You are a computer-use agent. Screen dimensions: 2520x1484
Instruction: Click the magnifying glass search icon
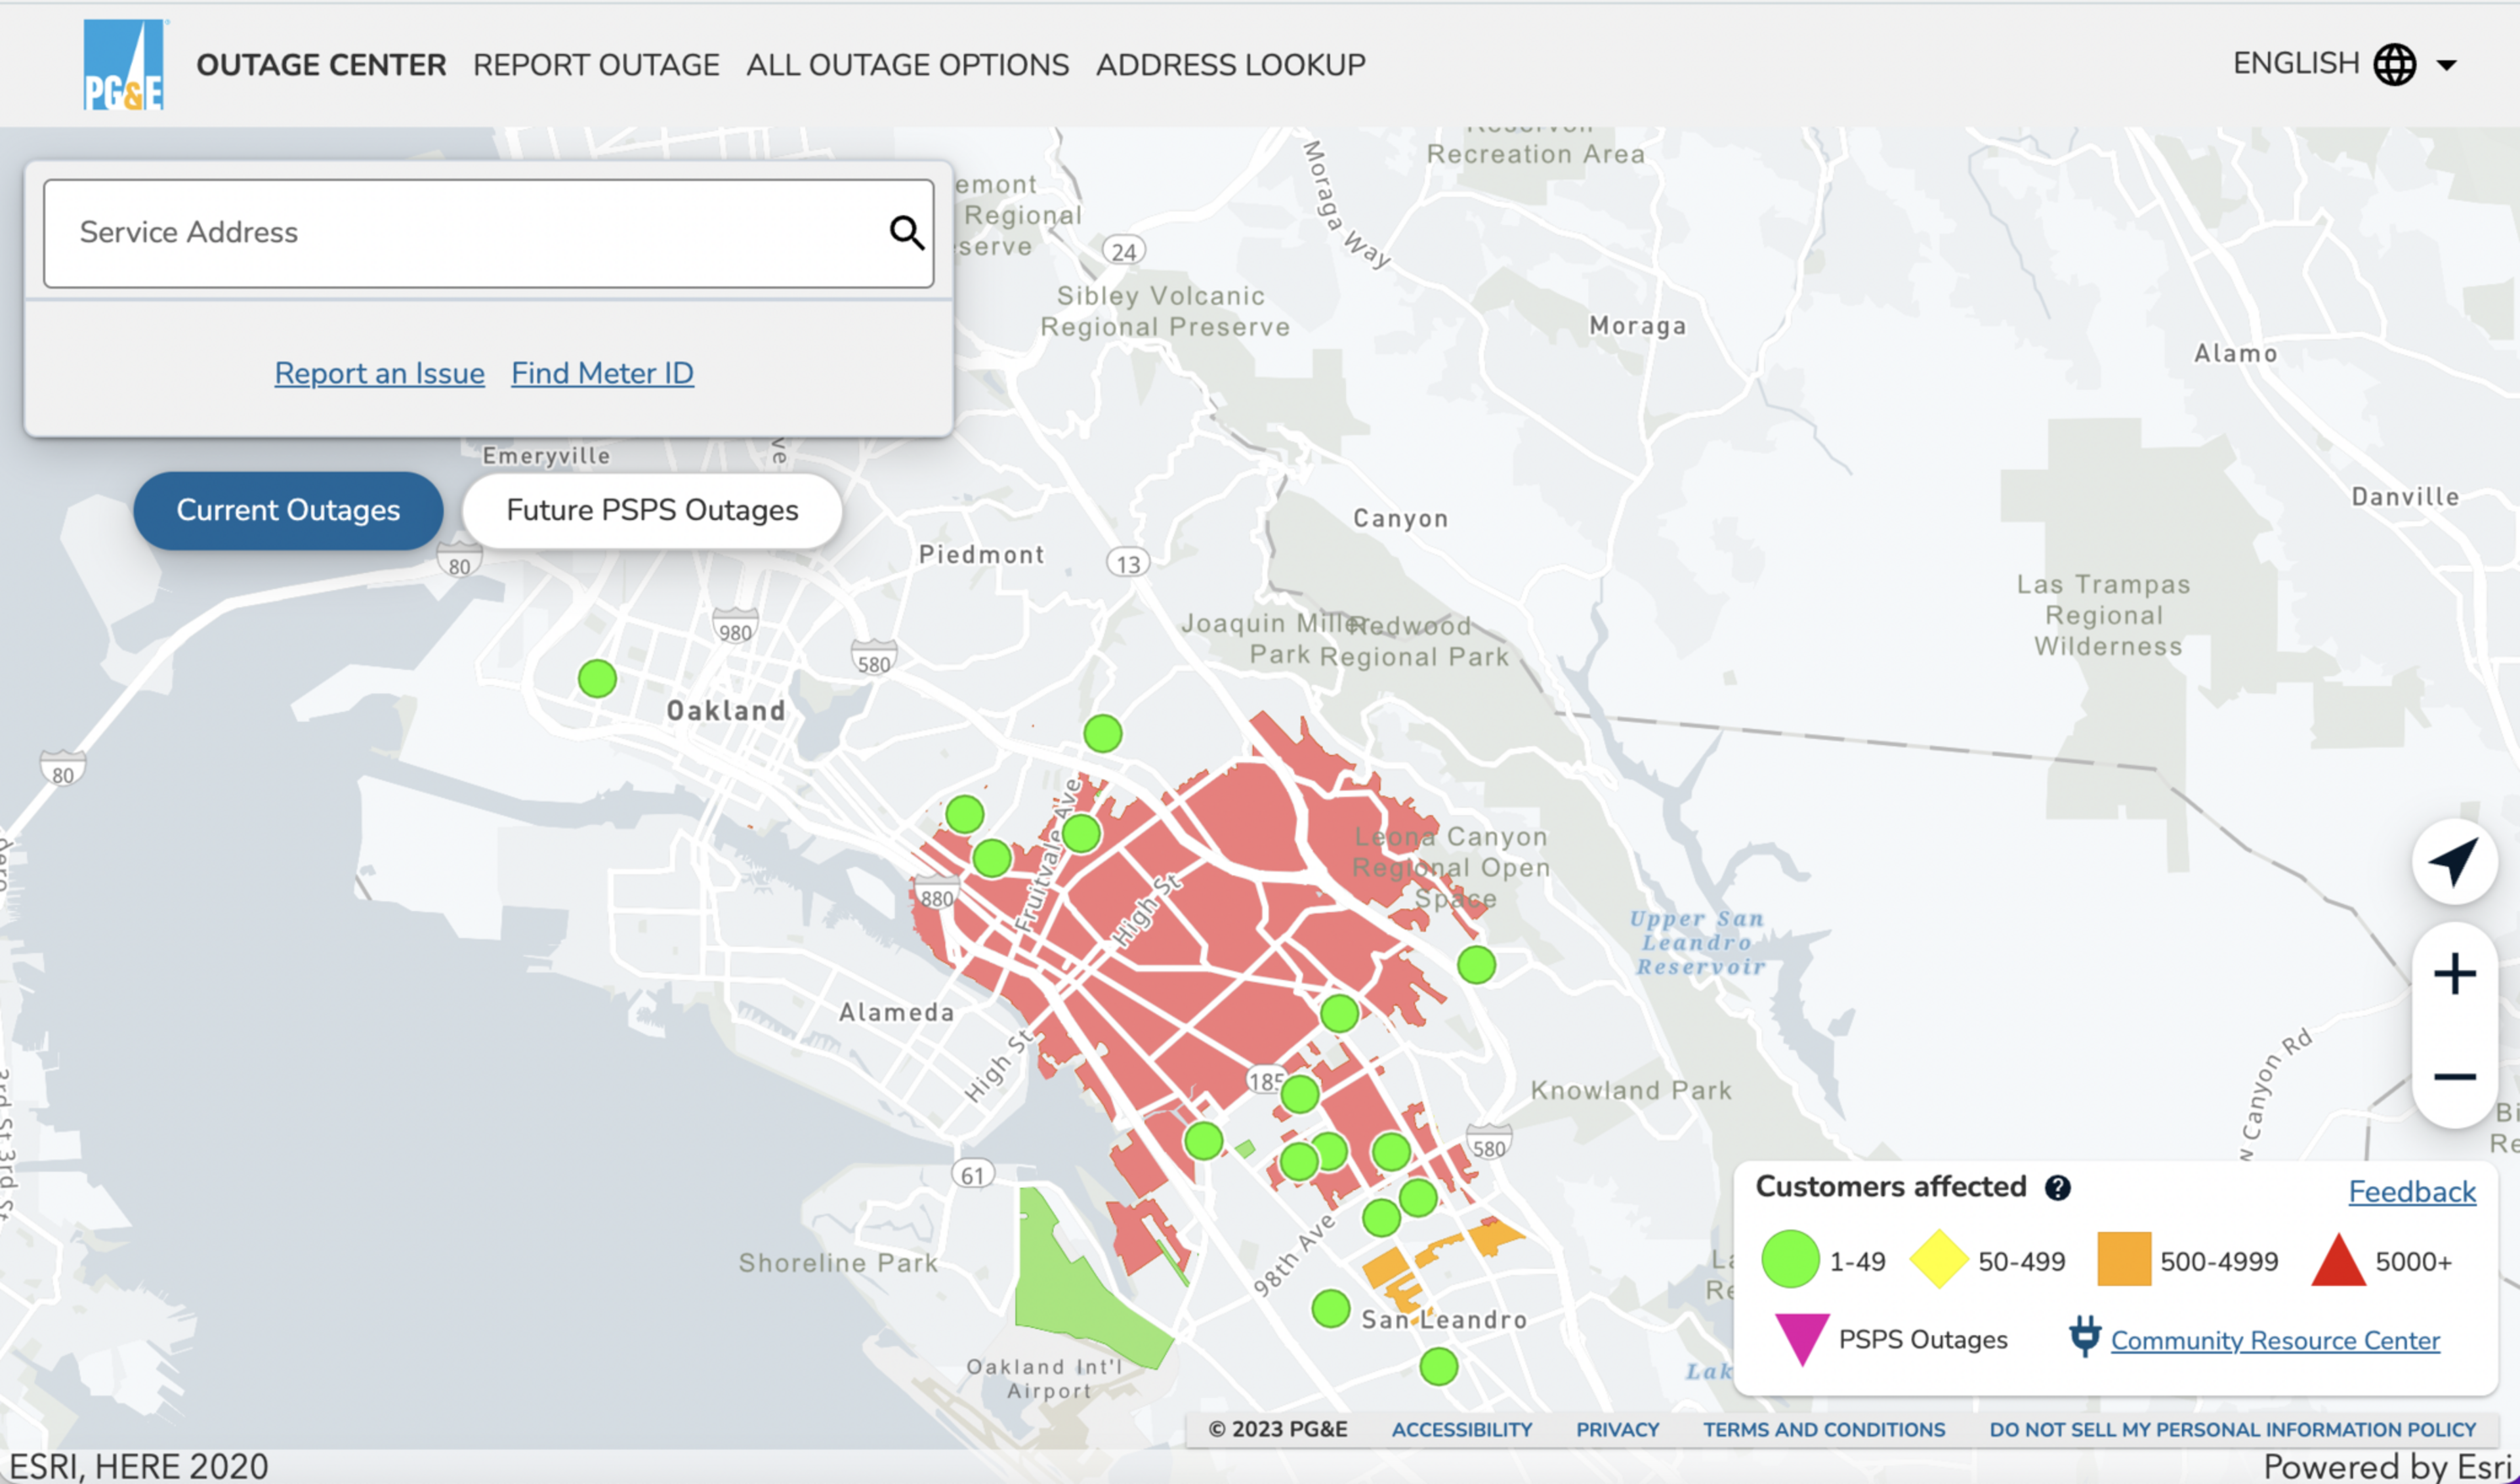click(906, 232)
